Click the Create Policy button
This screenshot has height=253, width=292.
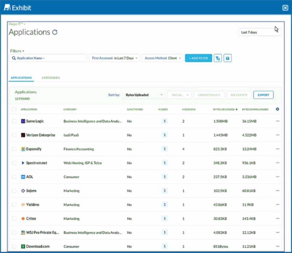(209, 95)
